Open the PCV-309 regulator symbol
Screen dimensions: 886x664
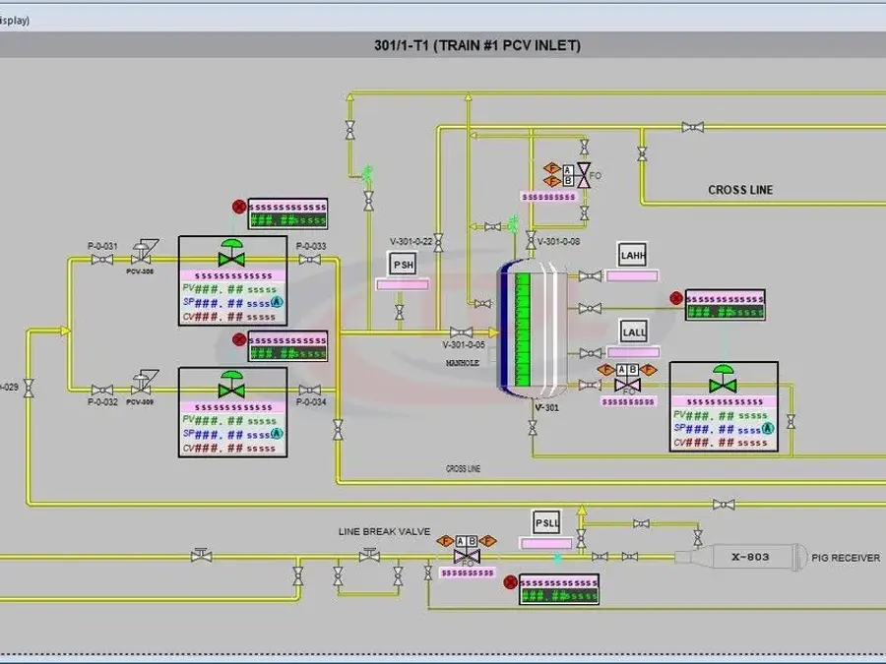click(144, 383)
